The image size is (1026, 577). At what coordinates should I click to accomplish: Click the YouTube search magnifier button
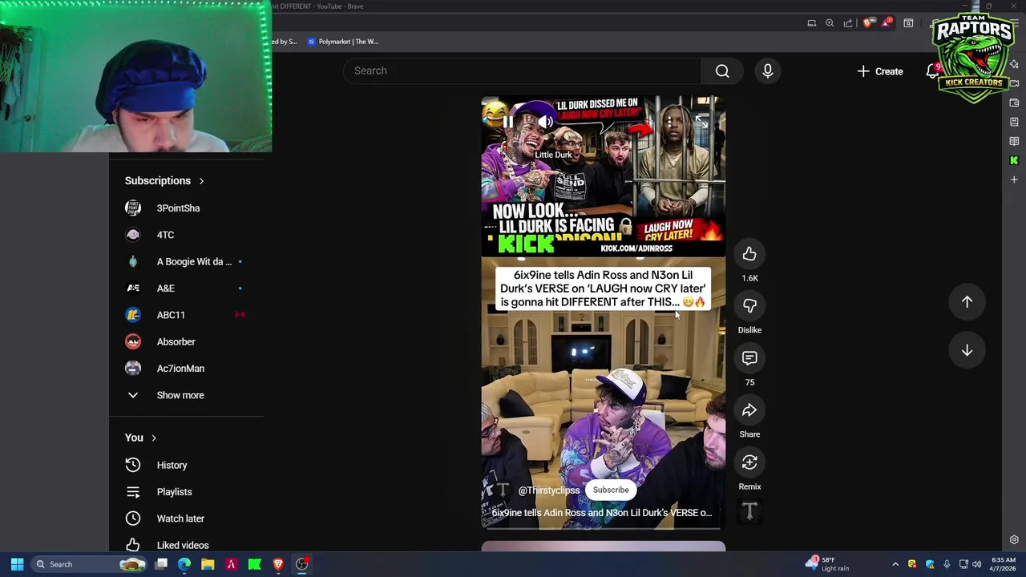tap(722, 71)
